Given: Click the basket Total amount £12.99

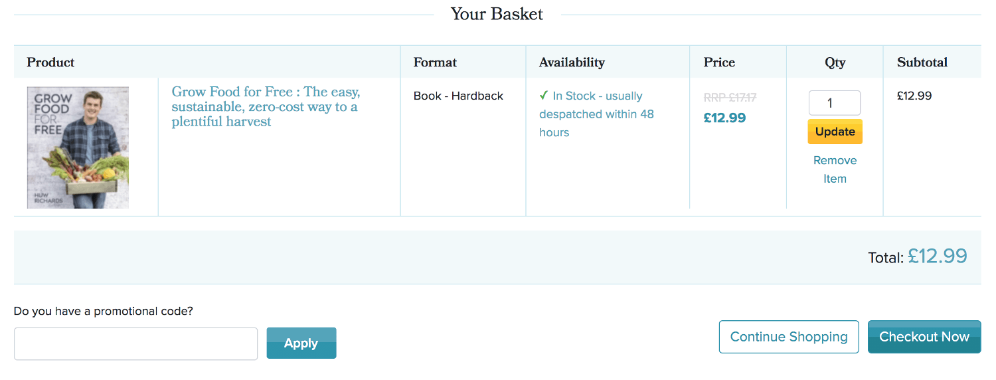Looking at the screenshot, I should (938, 256).
